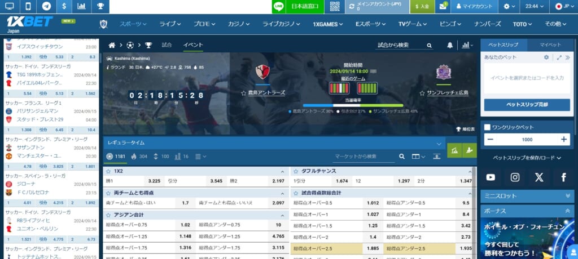Image resolution: width=578 pixels, height=259 pixels.
Task: Click the notification bell icon
Action: [450, 45]
